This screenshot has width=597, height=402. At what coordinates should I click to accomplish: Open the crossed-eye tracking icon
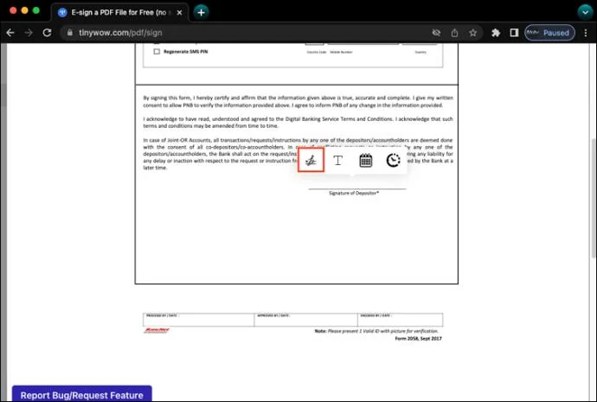436,33
